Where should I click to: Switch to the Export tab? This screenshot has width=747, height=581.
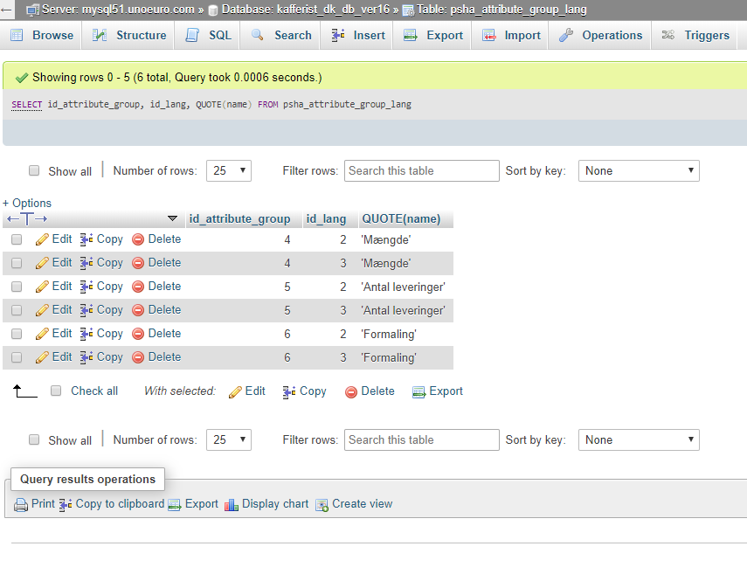433,35
